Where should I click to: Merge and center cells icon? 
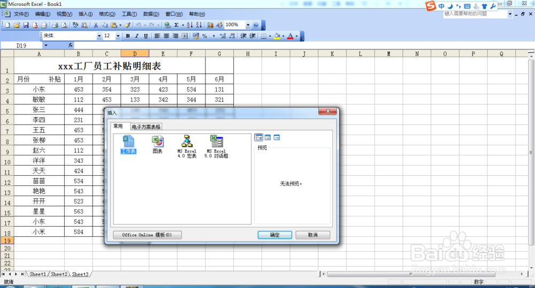[x=185, y=36]
